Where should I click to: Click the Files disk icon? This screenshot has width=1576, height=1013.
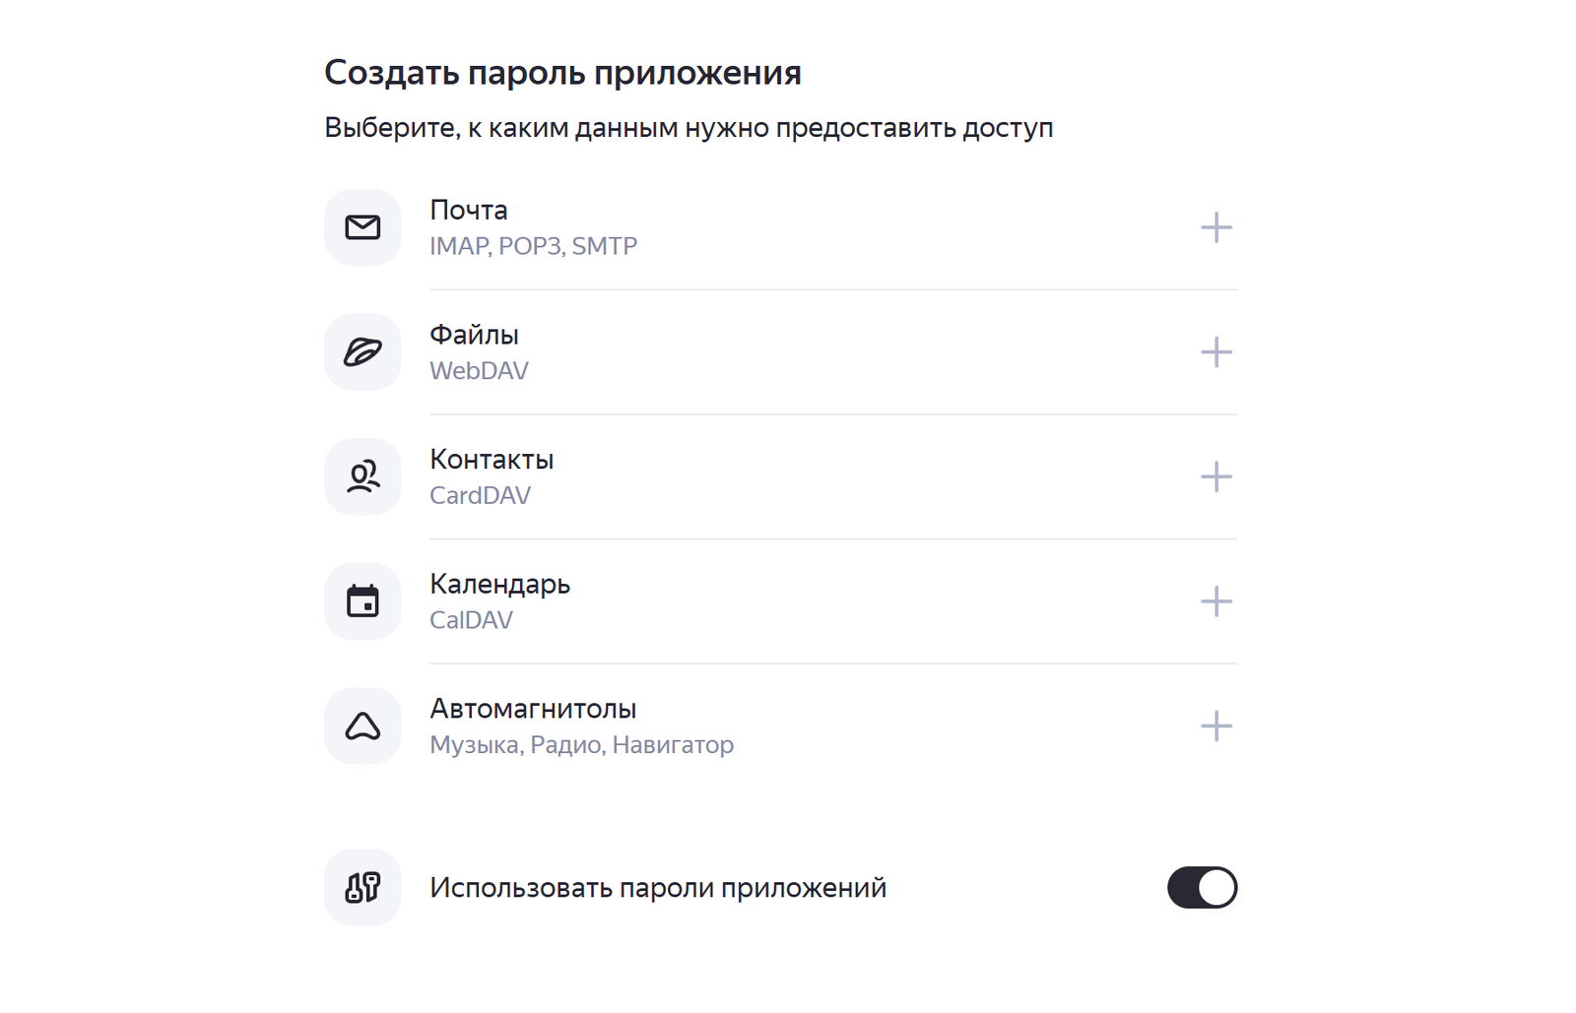pos(362,352)
